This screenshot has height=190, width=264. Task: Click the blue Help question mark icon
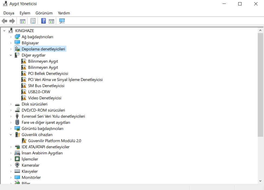43,21
